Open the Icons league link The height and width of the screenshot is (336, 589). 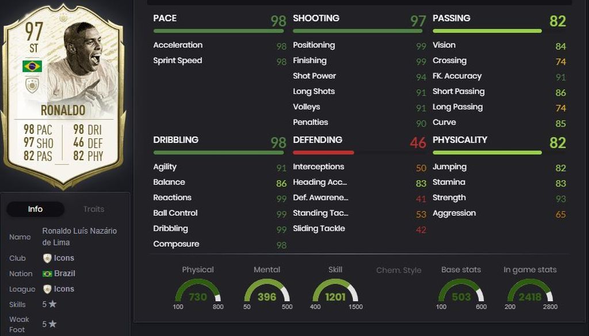click(x=64, y=289)
